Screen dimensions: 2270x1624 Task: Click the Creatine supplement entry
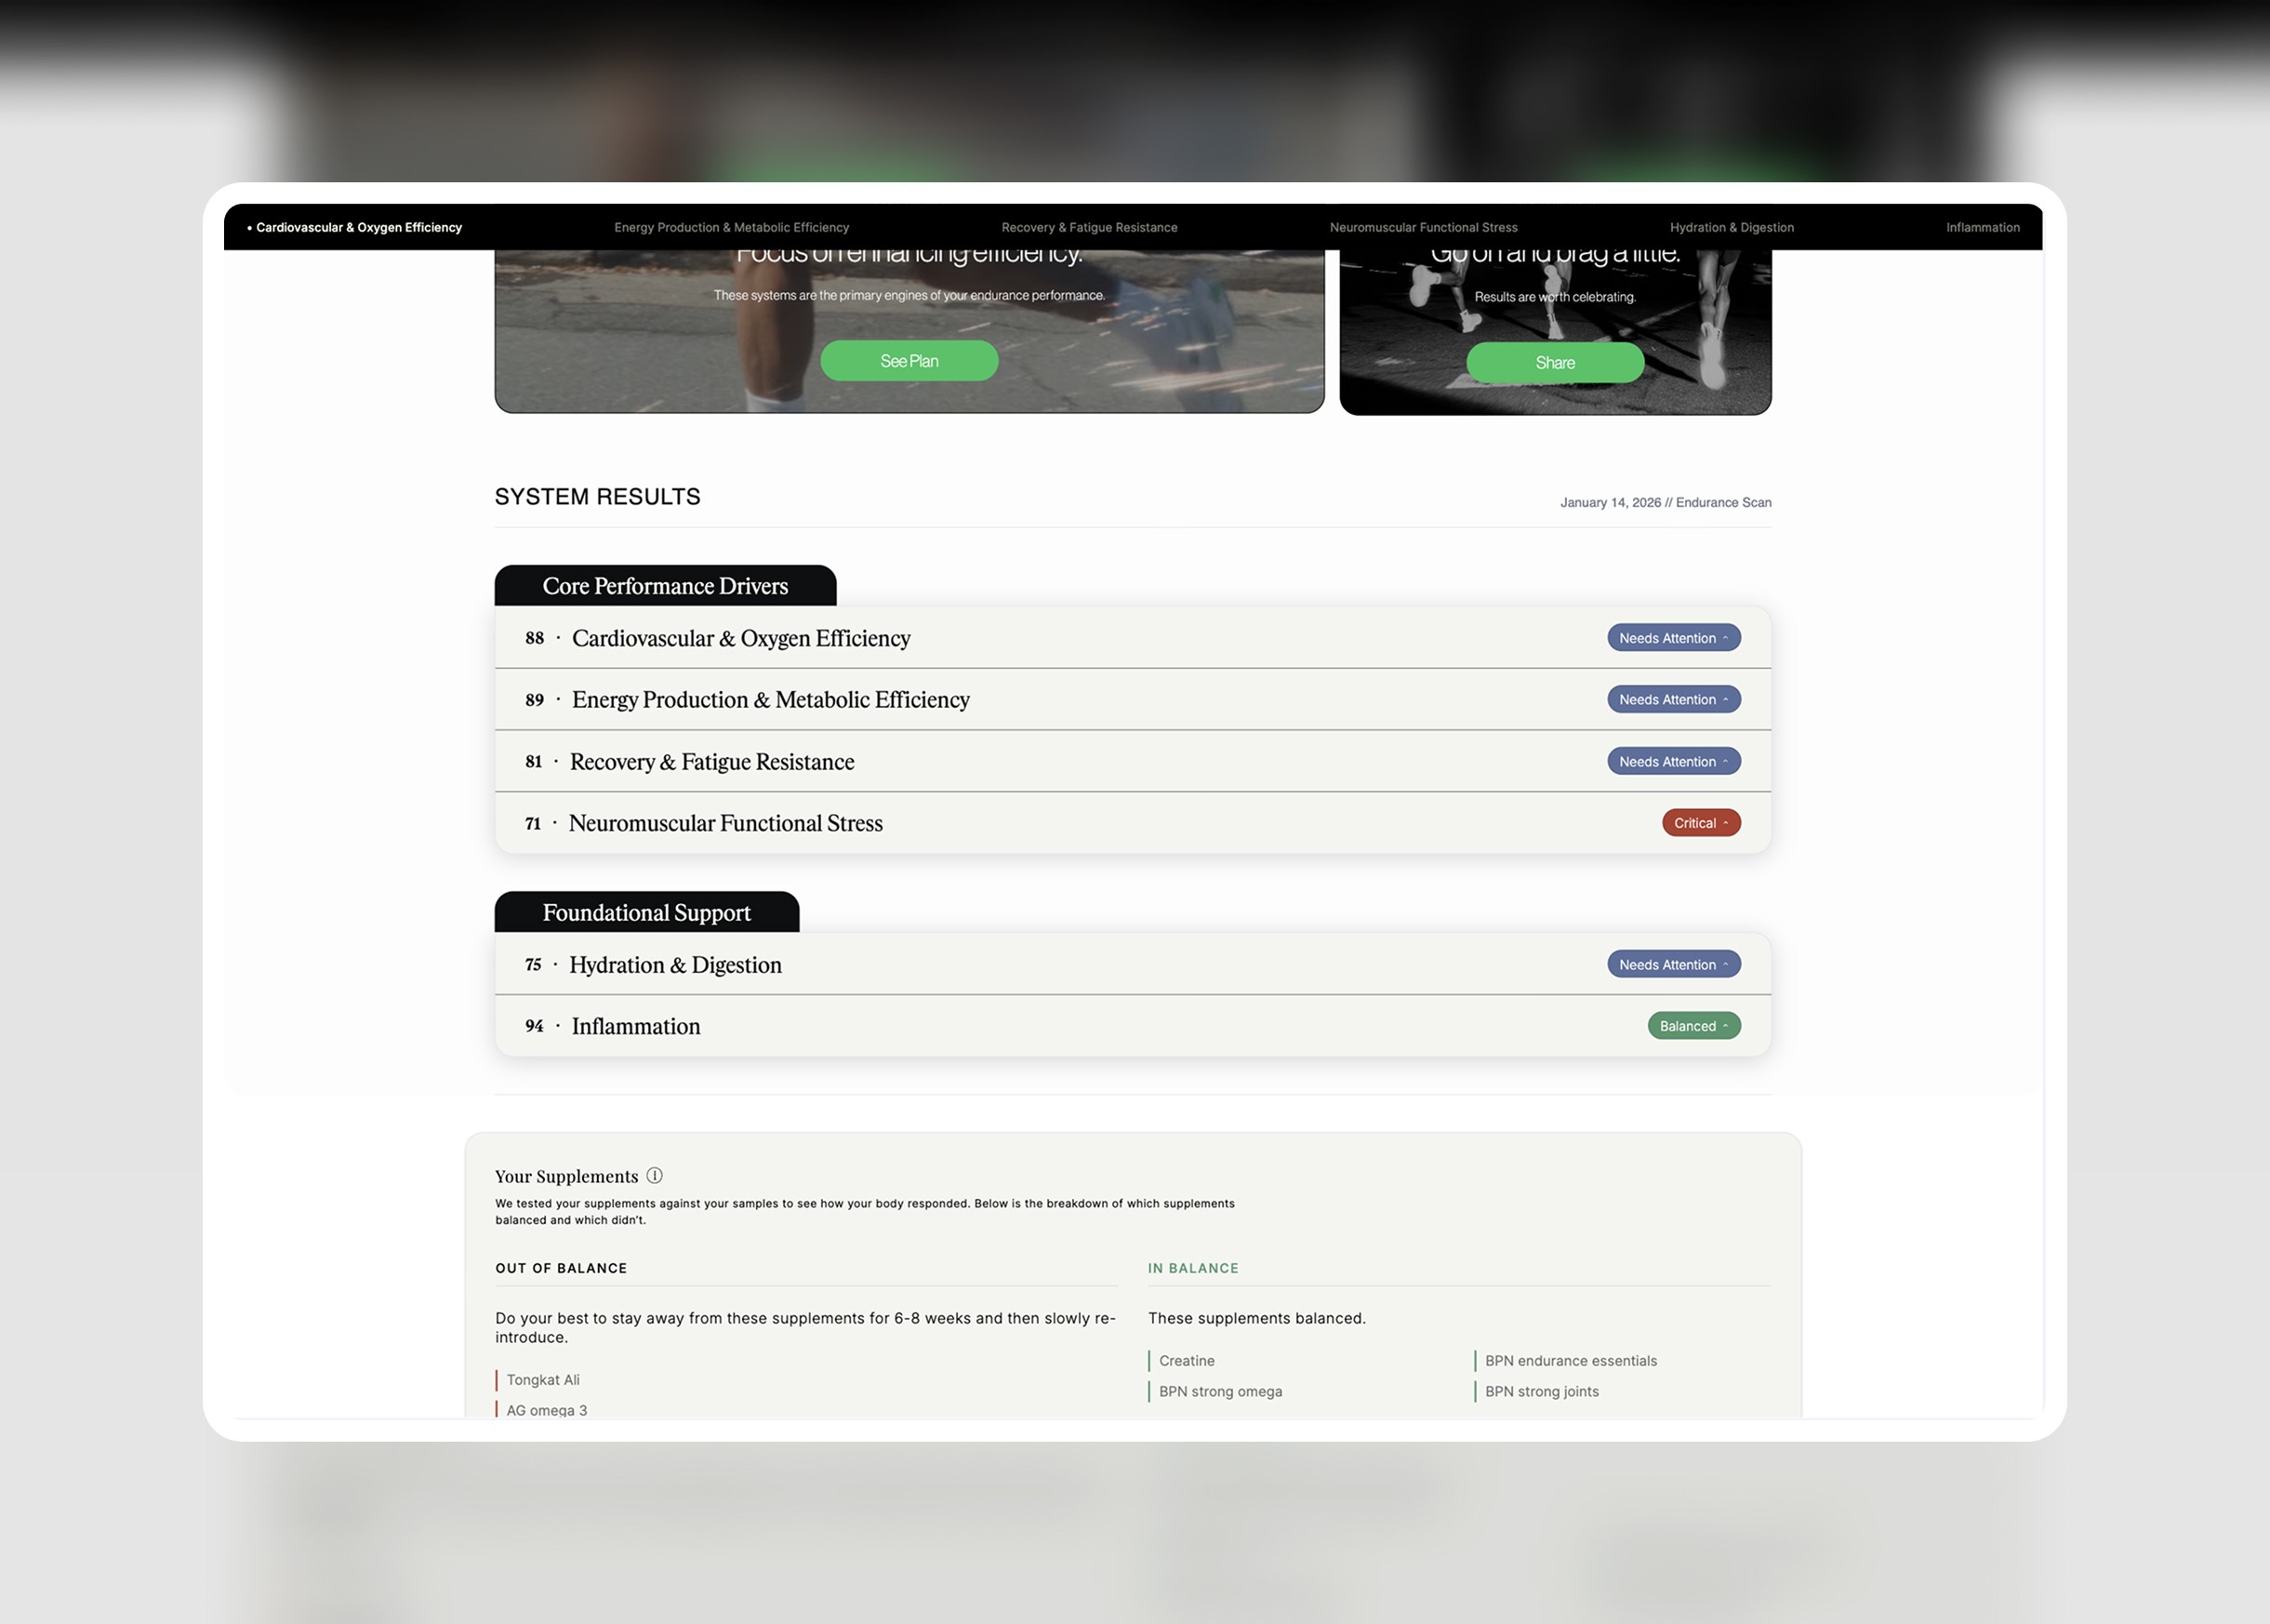pos(1187,1361)
